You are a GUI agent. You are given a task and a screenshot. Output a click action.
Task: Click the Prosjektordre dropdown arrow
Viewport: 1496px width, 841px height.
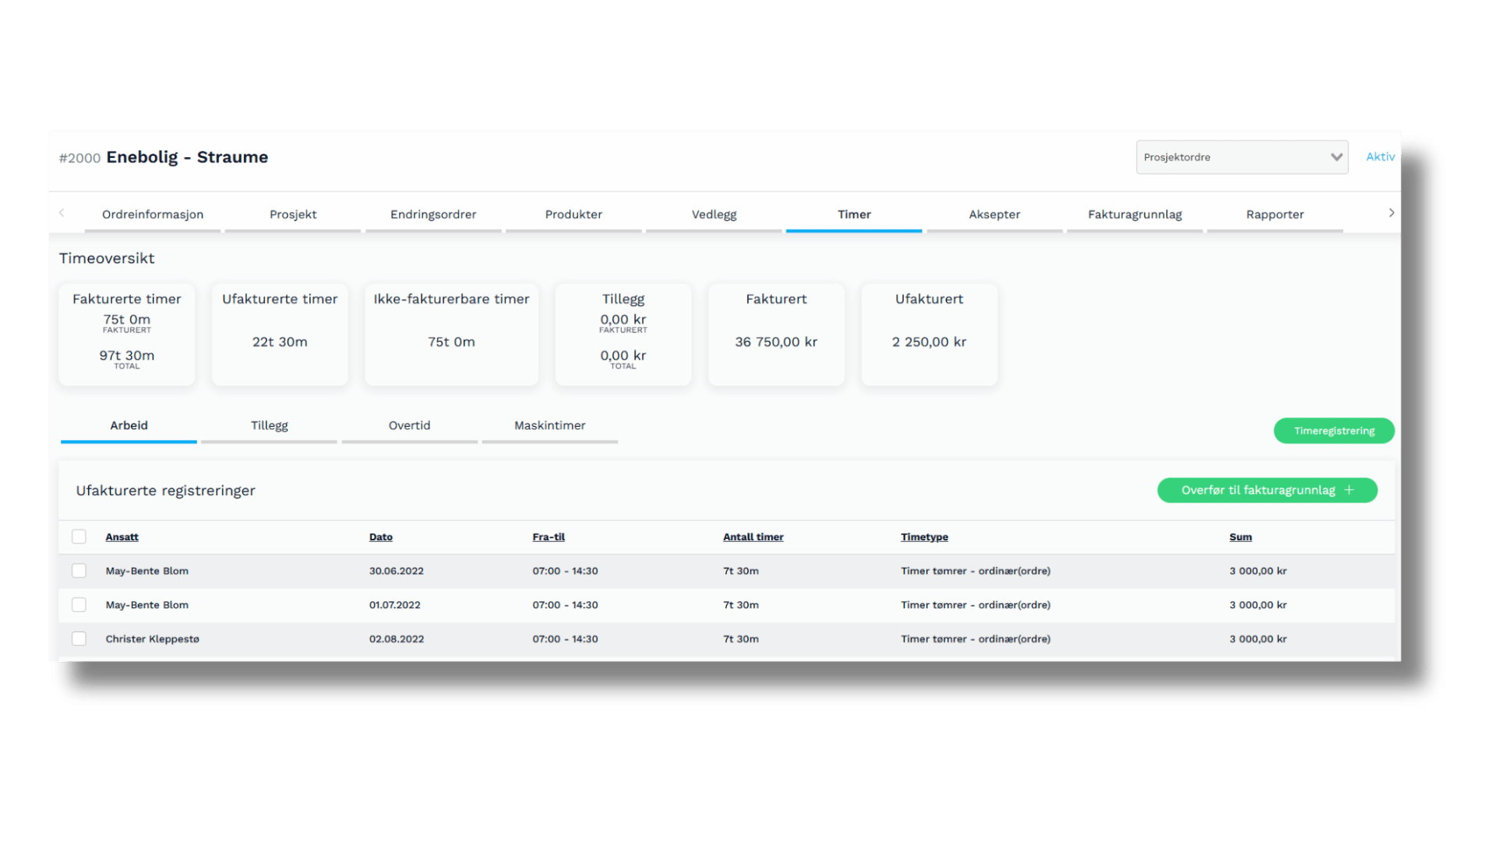[1336, 157]
